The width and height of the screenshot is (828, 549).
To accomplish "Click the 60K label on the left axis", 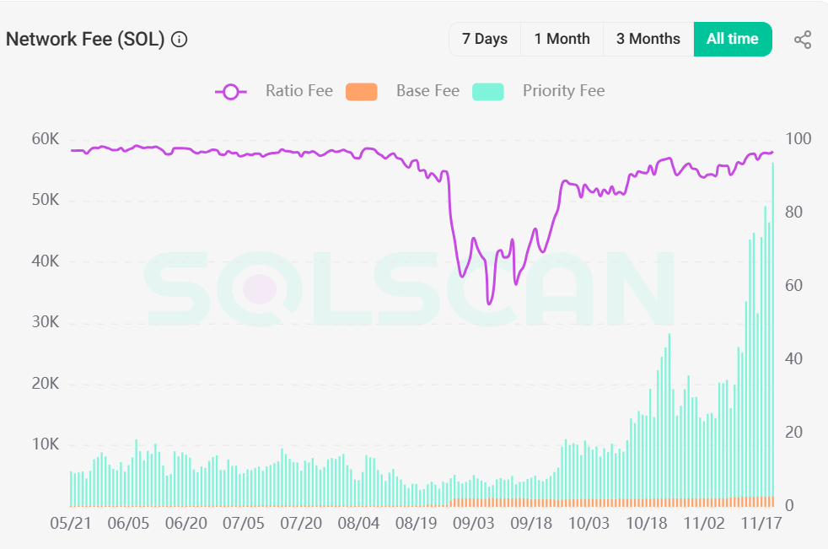I will pyautogui.click(x=46, y=139).
